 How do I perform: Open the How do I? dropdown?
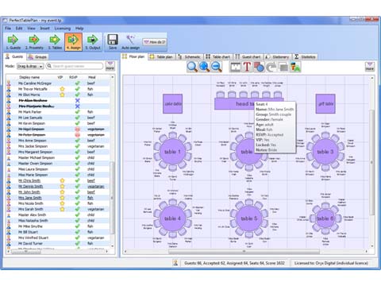(x=155, y=42)
